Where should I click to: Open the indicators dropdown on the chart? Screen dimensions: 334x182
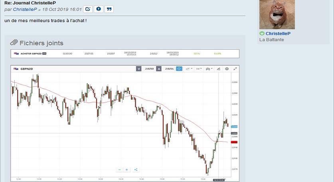(188, 69)
